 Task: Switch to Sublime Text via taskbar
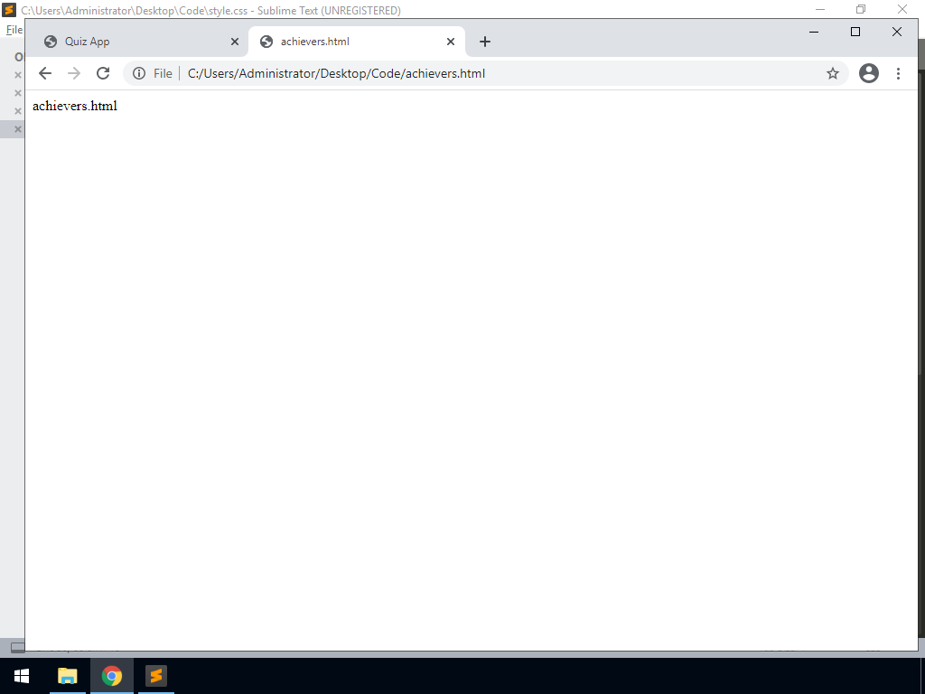click(x=156, y=676)
